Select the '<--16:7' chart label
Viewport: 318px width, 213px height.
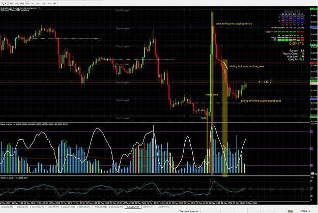pyautogui.click(x=265, y=82)
